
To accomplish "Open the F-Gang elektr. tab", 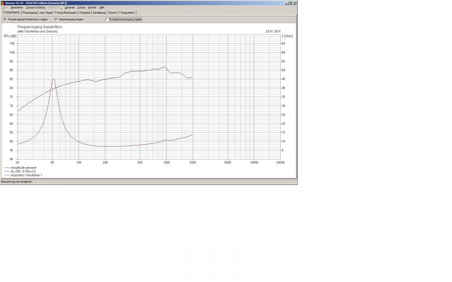I will 127,12.
